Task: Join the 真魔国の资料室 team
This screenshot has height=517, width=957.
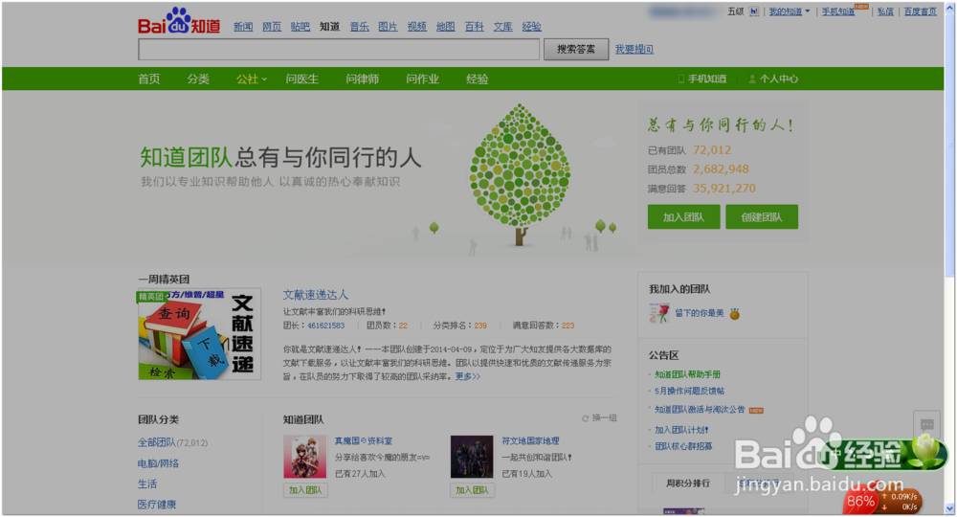Action: tap(305, 490)
